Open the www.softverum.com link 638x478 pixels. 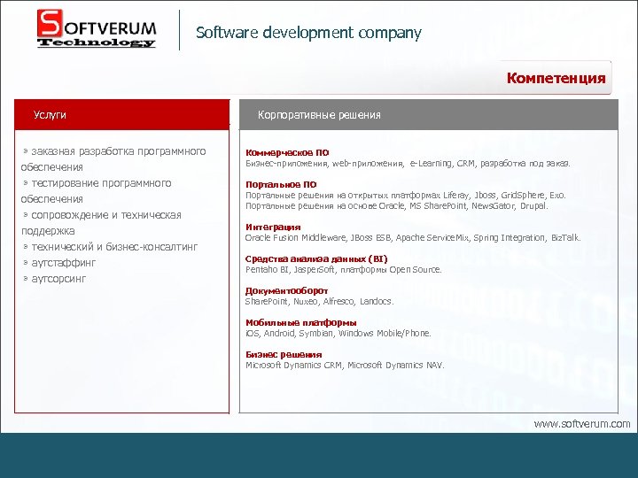582,424
